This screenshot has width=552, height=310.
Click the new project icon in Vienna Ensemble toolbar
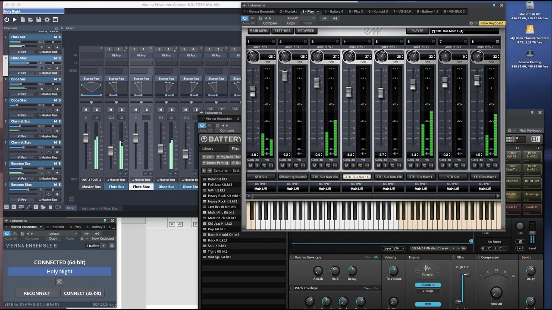23,19
